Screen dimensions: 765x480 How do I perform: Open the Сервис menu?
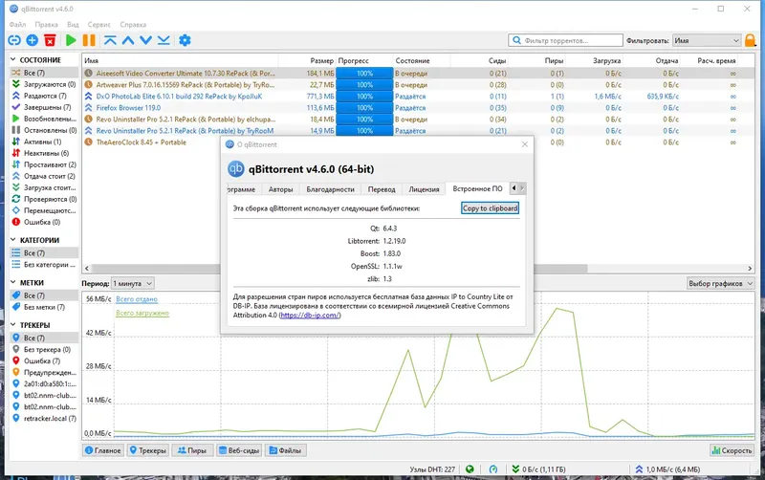99,25
